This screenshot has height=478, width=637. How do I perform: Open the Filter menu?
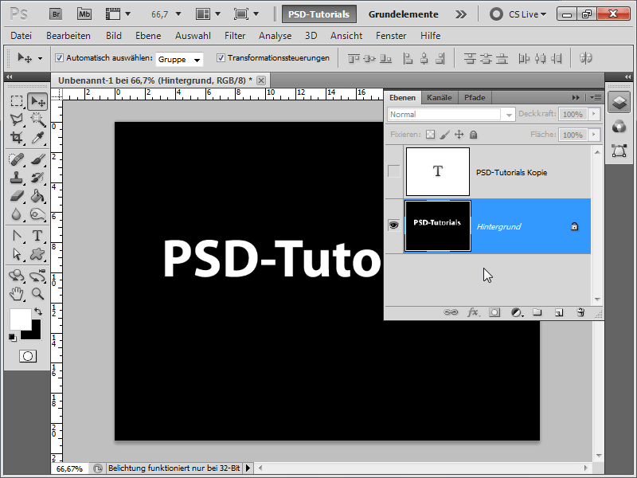(x=235, y=36)
